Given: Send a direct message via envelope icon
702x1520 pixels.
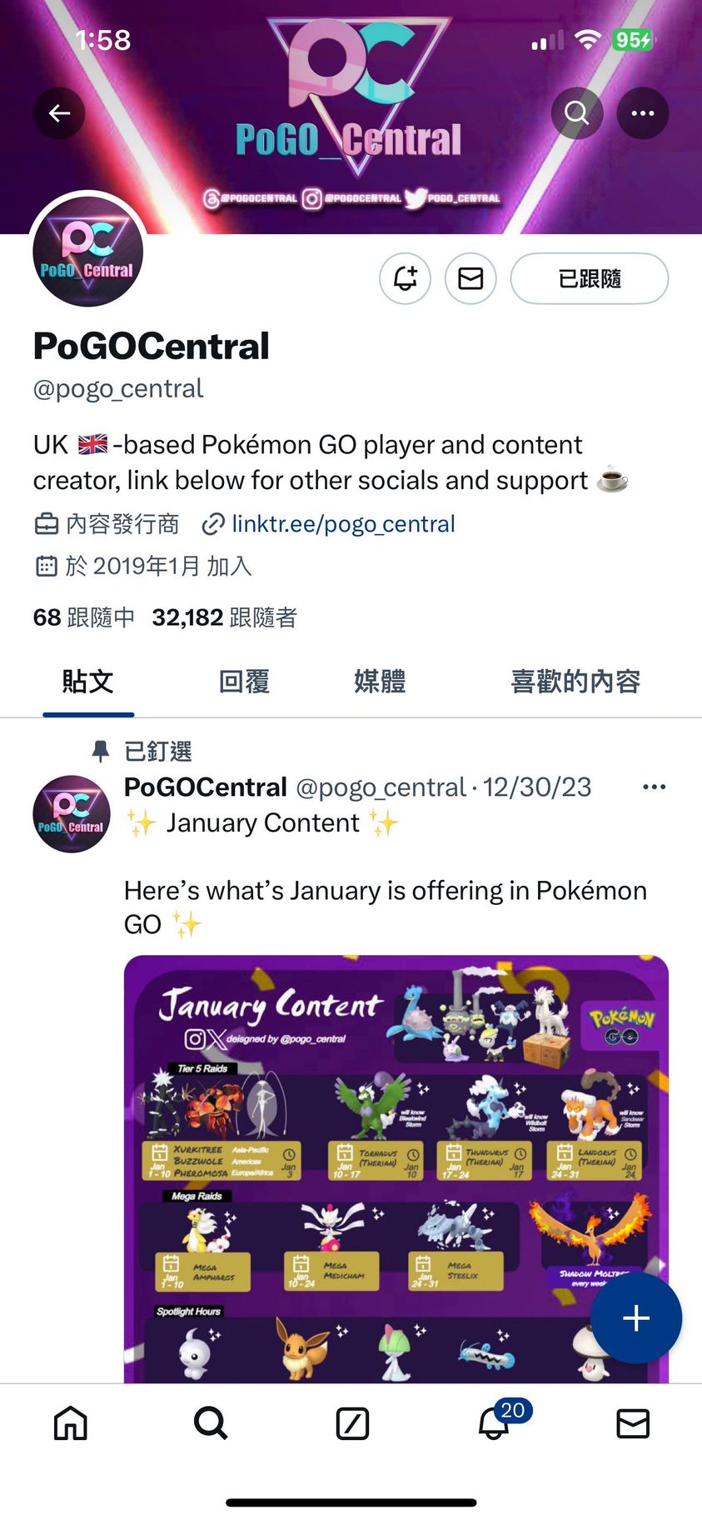Looking at the screenshot, I should point(470,278).
